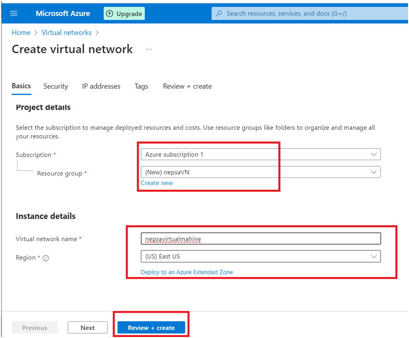Click the Create new resource group link
This screenshot has height=338, width=409.
[157, 183]
